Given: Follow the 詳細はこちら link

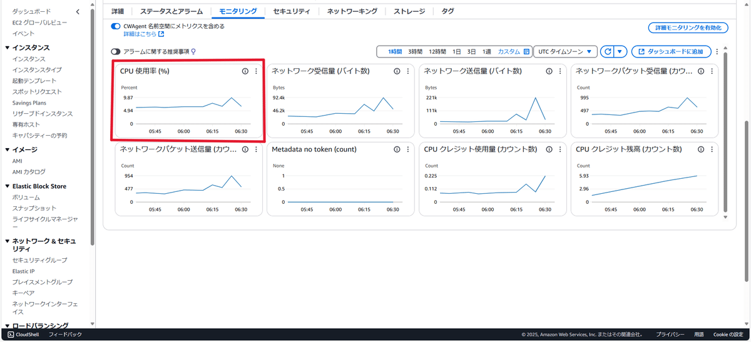Looking at the screenshot, I should pyautogui.click(x=143, y=34).
